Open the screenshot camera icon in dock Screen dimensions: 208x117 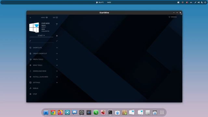(117, 113)
